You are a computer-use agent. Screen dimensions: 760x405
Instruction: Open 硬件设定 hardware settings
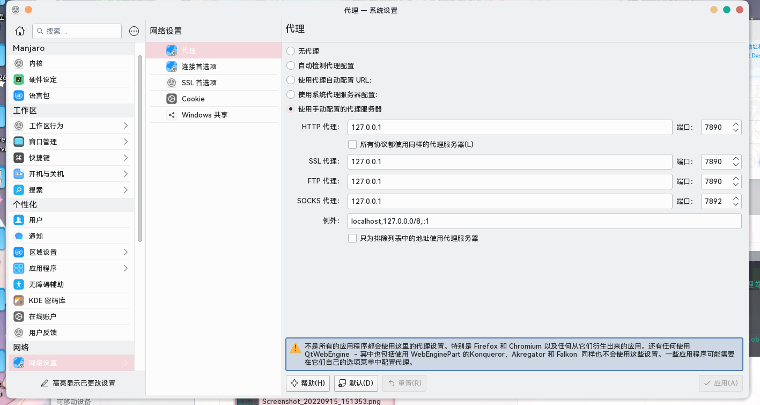[71, 79]
